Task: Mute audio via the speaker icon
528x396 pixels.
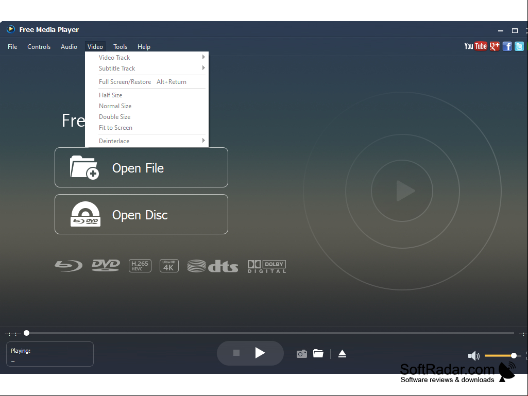Action: (474, 356)
